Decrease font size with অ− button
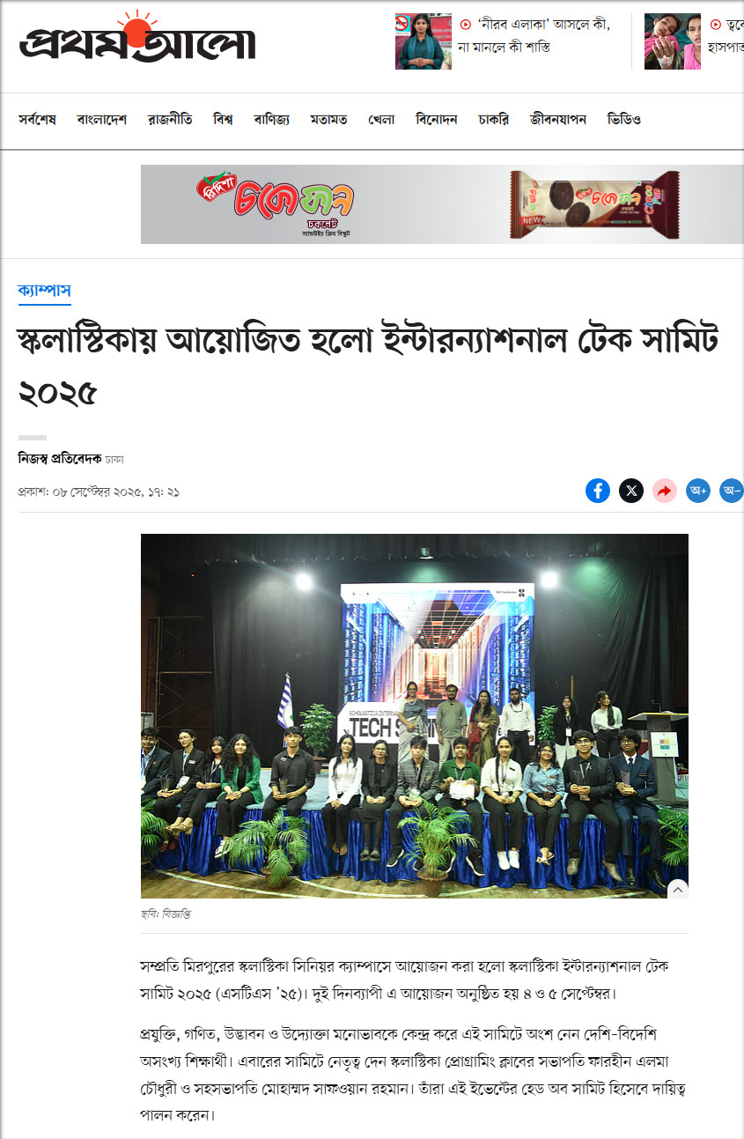This screenshot has width=744, height=1139. point(732,491)
